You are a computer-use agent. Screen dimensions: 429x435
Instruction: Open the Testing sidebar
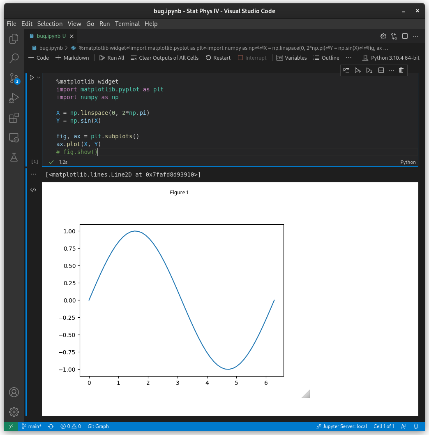tap(14, 158)
